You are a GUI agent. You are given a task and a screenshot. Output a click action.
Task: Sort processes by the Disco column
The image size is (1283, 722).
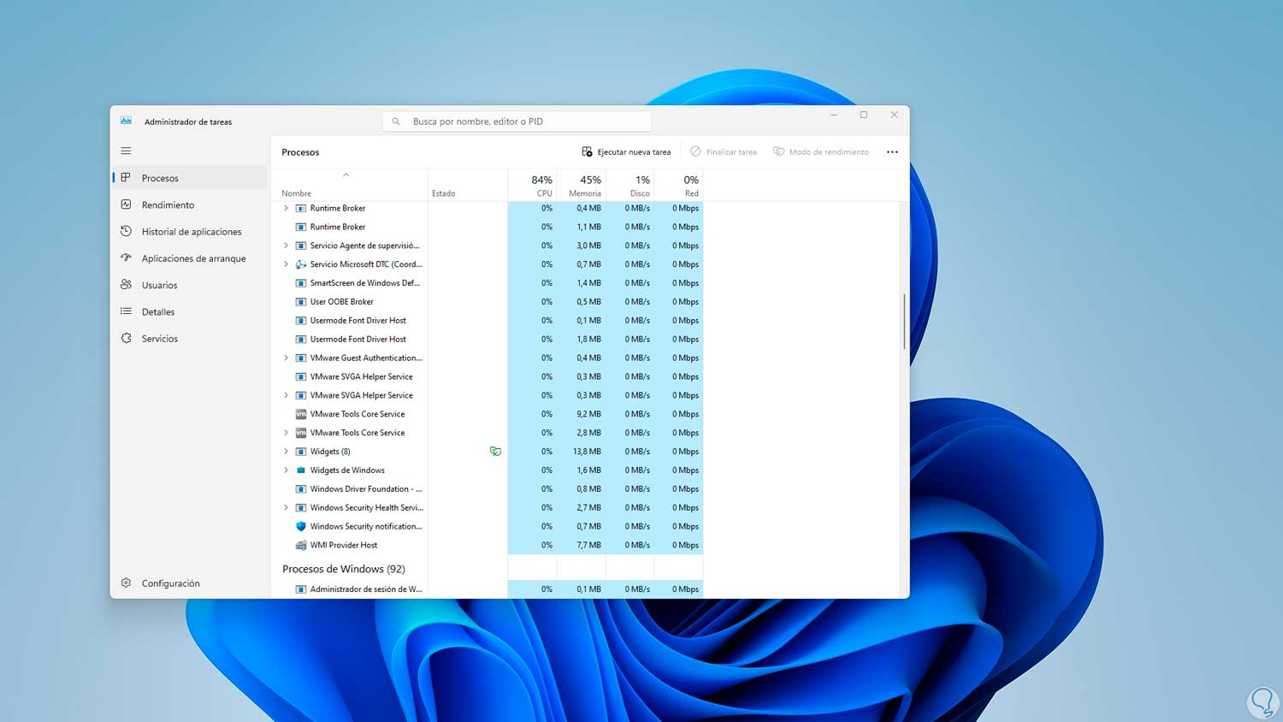pos(630,186)
